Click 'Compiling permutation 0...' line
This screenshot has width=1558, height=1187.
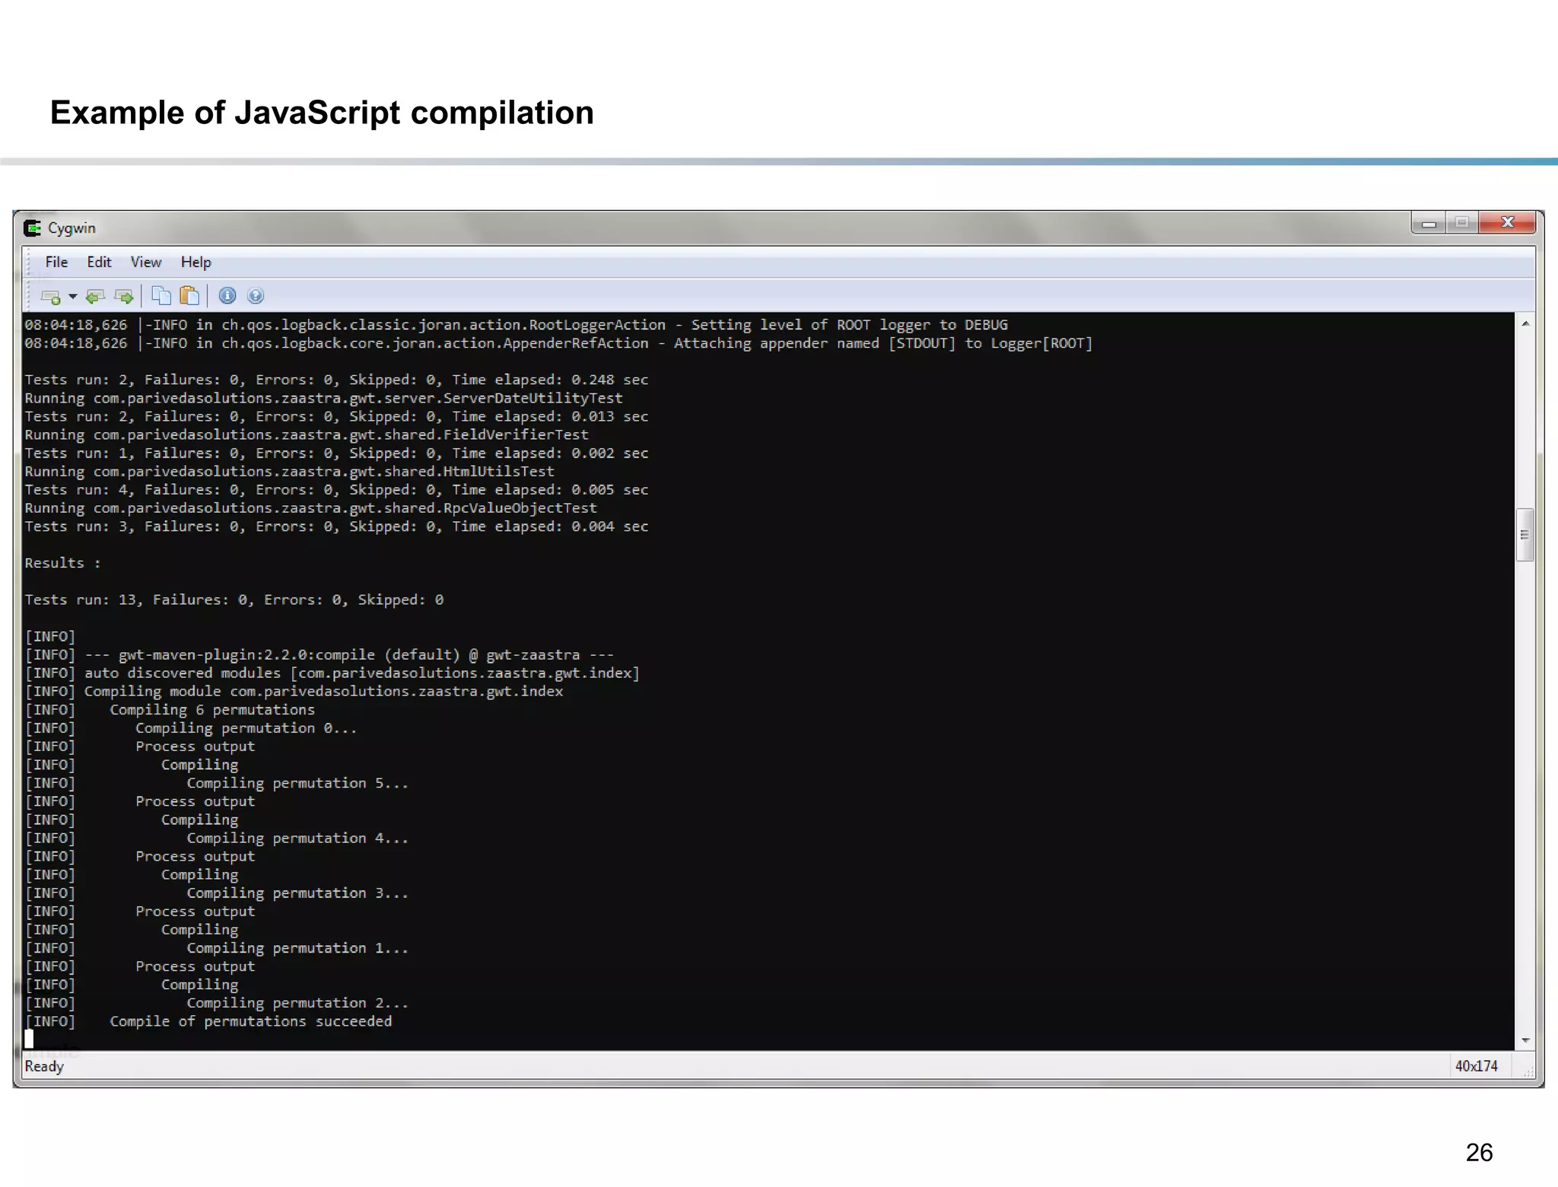[x=192, y=728]
